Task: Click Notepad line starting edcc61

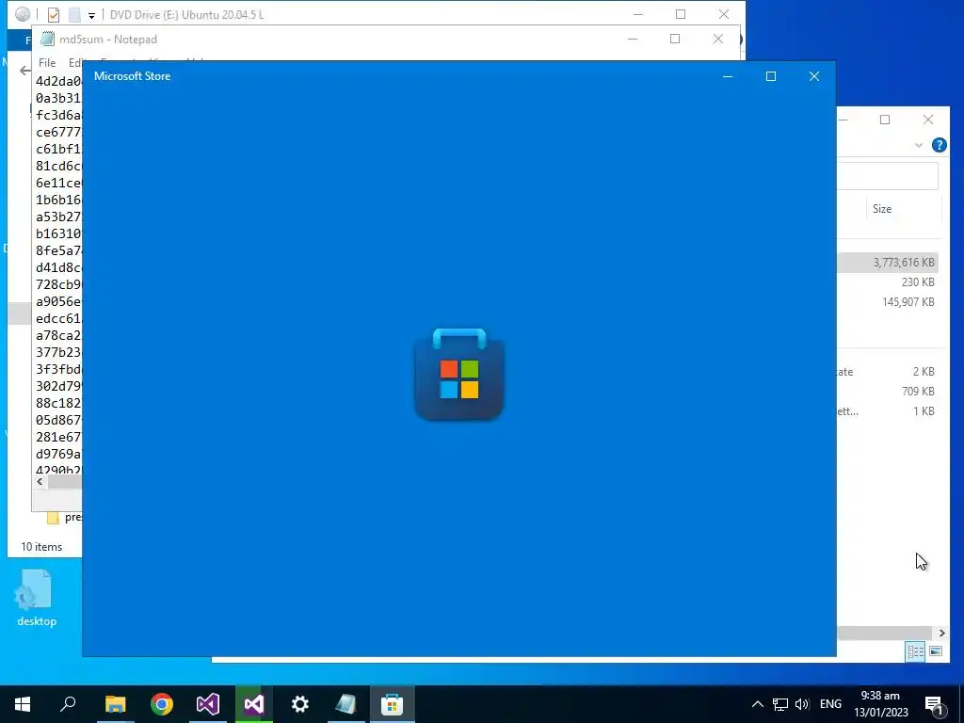Action: coord(58,318)
